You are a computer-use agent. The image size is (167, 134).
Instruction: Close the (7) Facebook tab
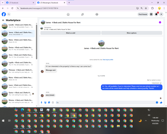[33, 3]
